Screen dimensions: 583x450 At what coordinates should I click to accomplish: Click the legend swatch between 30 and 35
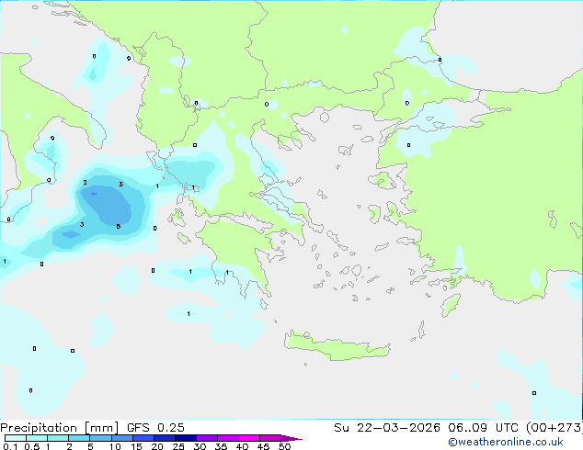[x=207, y=438]
